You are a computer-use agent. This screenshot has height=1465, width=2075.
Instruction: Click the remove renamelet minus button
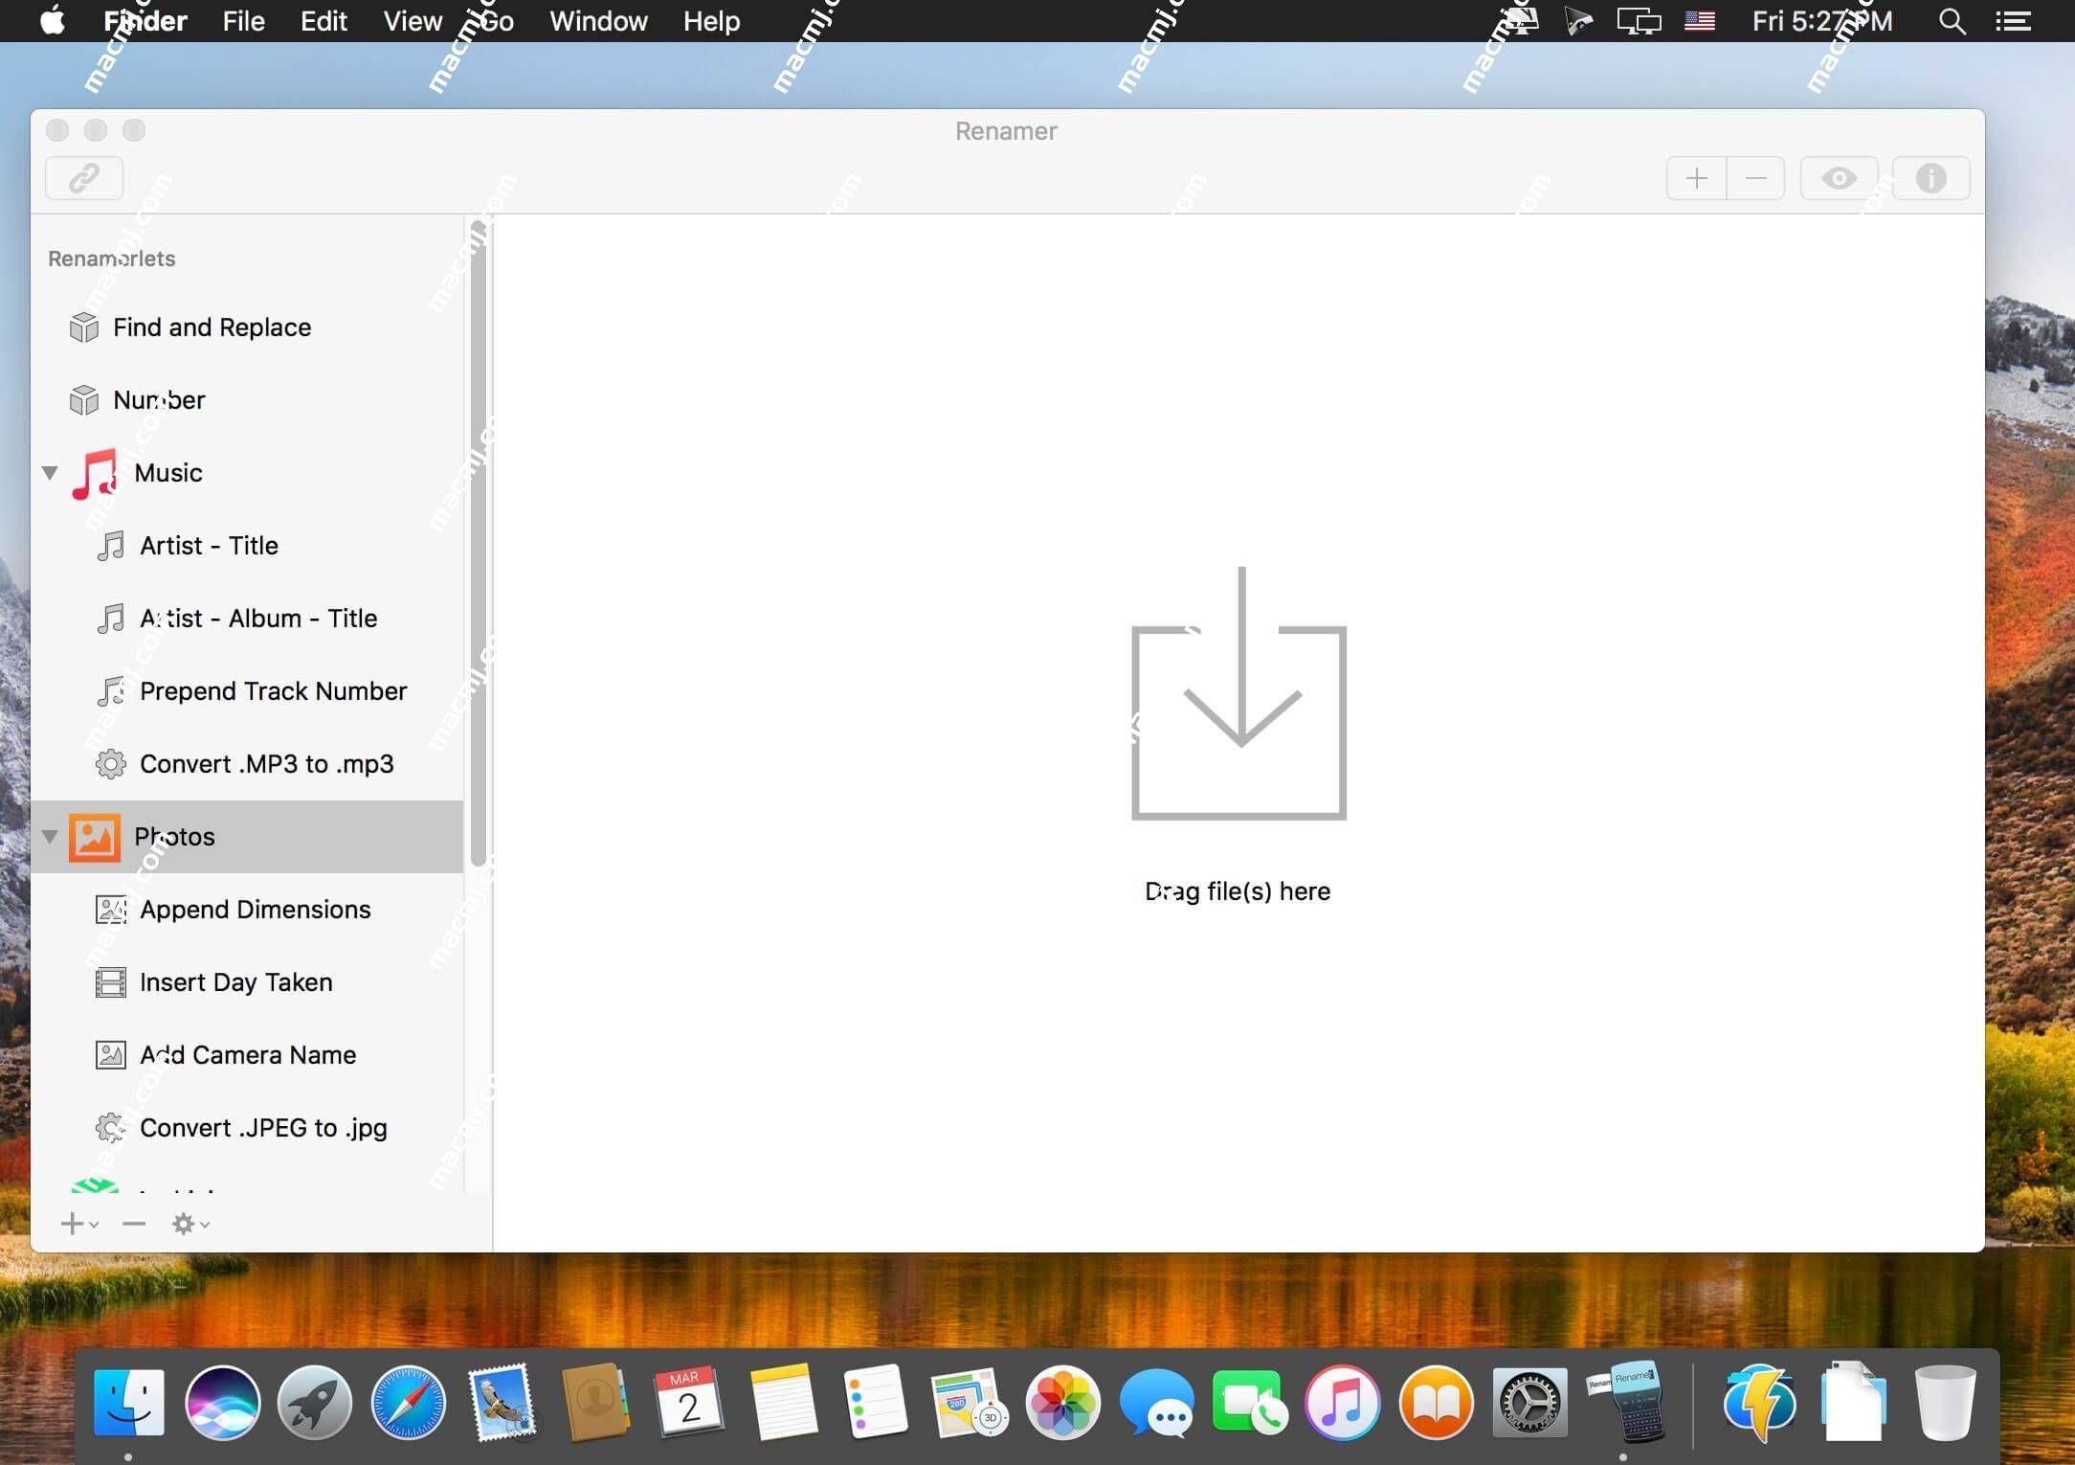coord(135,1224)
